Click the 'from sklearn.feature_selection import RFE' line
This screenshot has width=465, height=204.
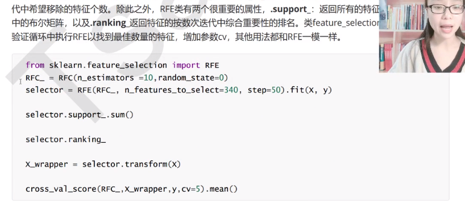[122, 65]
